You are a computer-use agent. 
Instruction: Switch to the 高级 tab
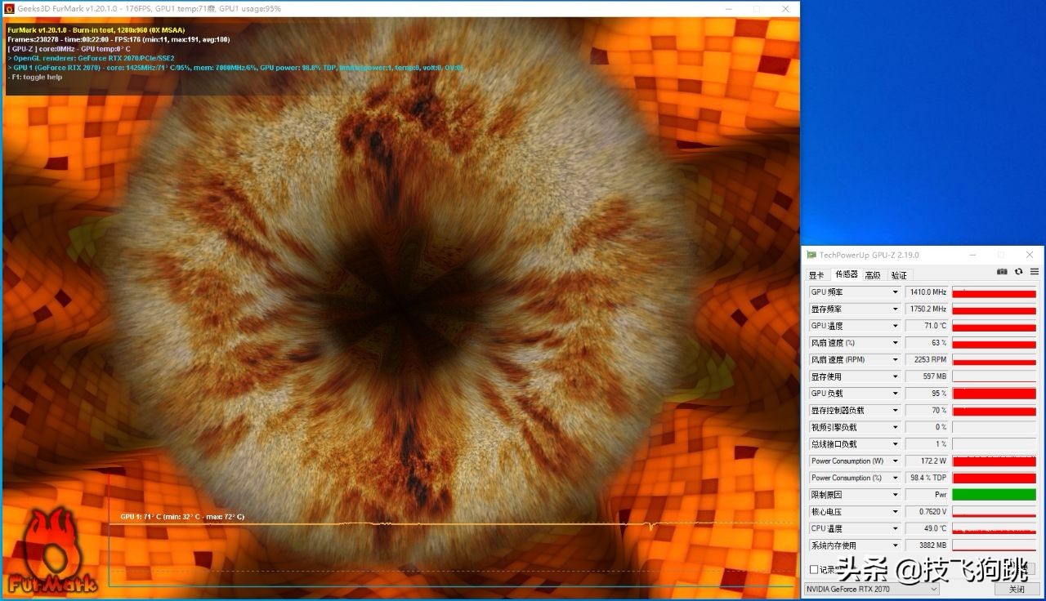click(873, 275)
